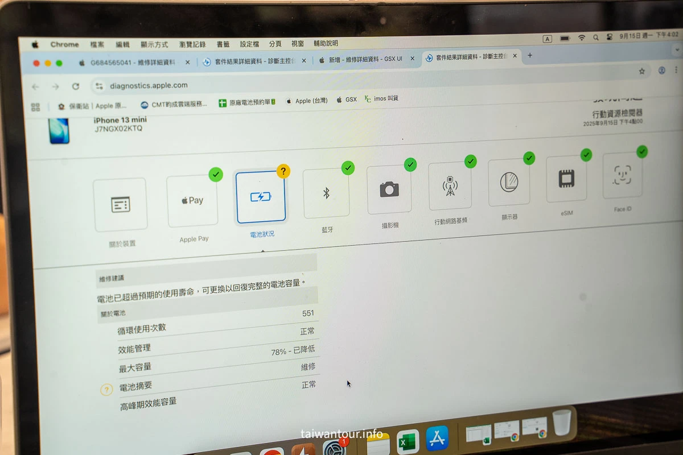683x455 pixels.
Task: Select the eSIM diagnostics tile
Action: tap(566, 179)
